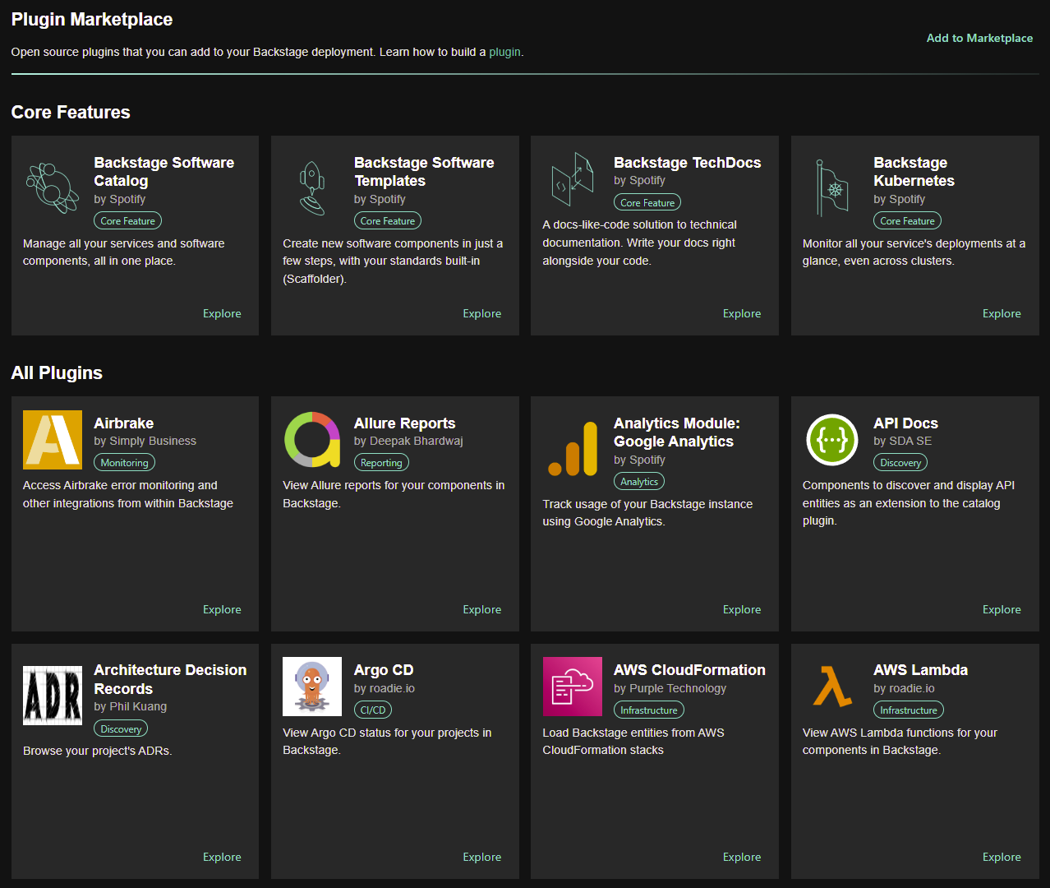Explore the AWS CloudFormation plugin

[x=742, y=857]
